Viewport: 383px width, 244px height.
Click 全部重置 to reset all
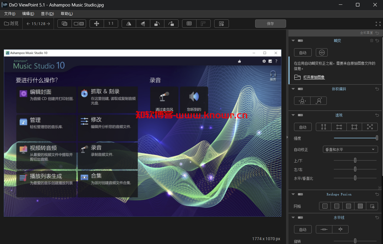point(366,33)
